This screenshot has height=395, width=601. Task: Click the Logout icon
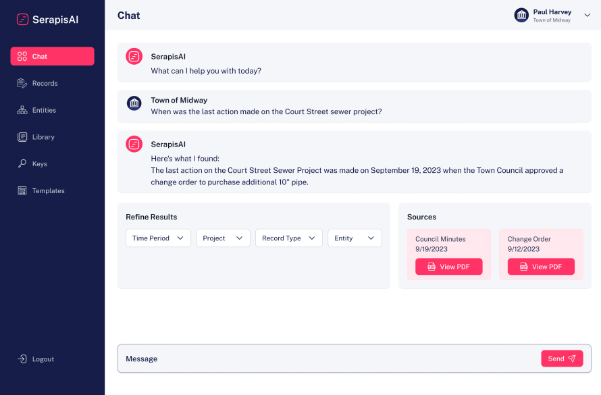(22, 359)
